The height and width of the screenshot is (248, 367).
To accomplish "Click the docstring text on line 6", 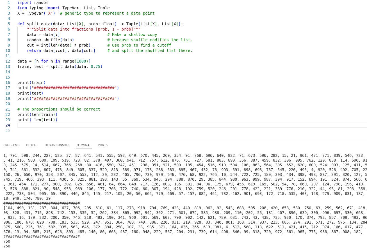I will (x=83, y=29).
